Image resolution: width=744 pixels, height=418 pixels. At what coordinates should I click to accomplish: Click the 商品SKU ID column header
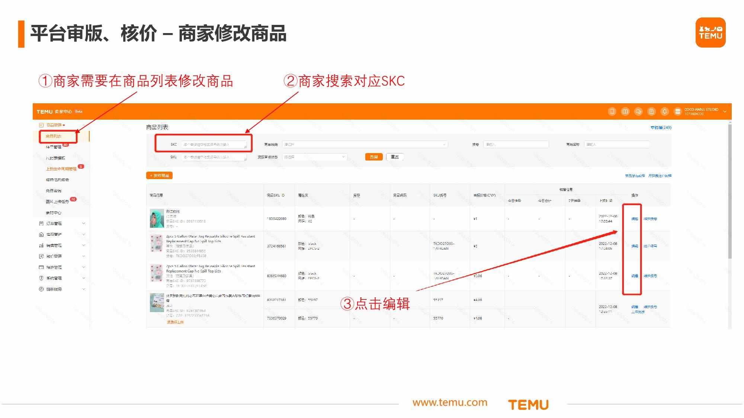coord(276,195)
